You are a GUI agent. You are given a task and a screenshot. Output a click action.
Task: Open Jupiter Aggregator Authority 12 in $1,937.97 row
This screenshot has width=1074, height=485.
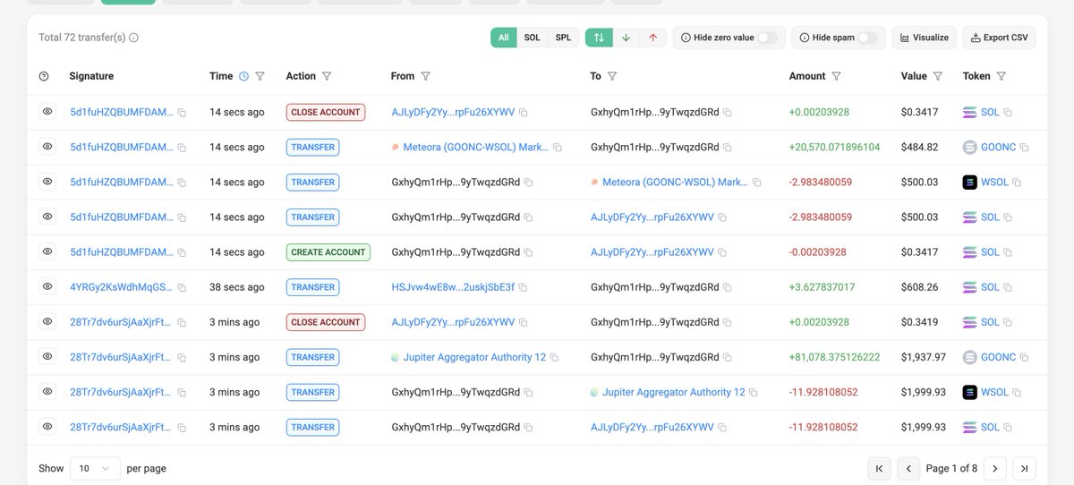tap(474, 357)
